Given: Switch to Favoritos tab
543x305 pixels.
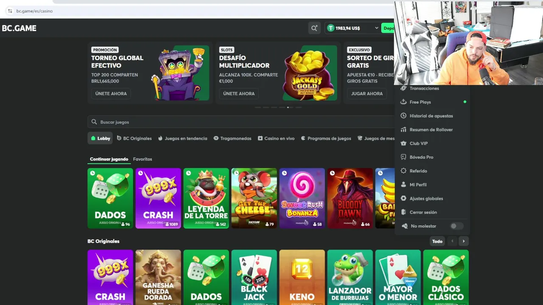Looking at the screenshot, I should point(143,159).
